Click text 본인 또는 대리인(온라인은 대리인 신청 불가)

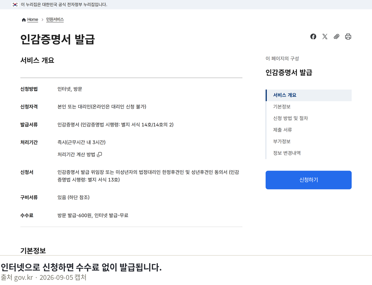(x=102, y=107)
